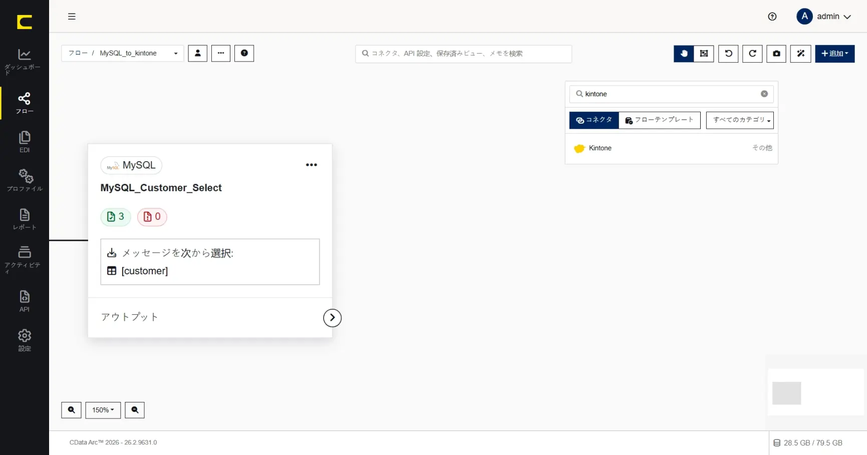Viewport: 867px width, 455px height.
Task: Click the Kintone cloud icon
Action: 580,148
